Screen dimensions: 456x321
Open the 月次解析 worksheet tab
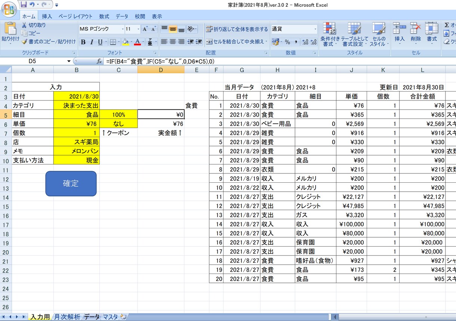pyautogui.click(x=67, y=317)
